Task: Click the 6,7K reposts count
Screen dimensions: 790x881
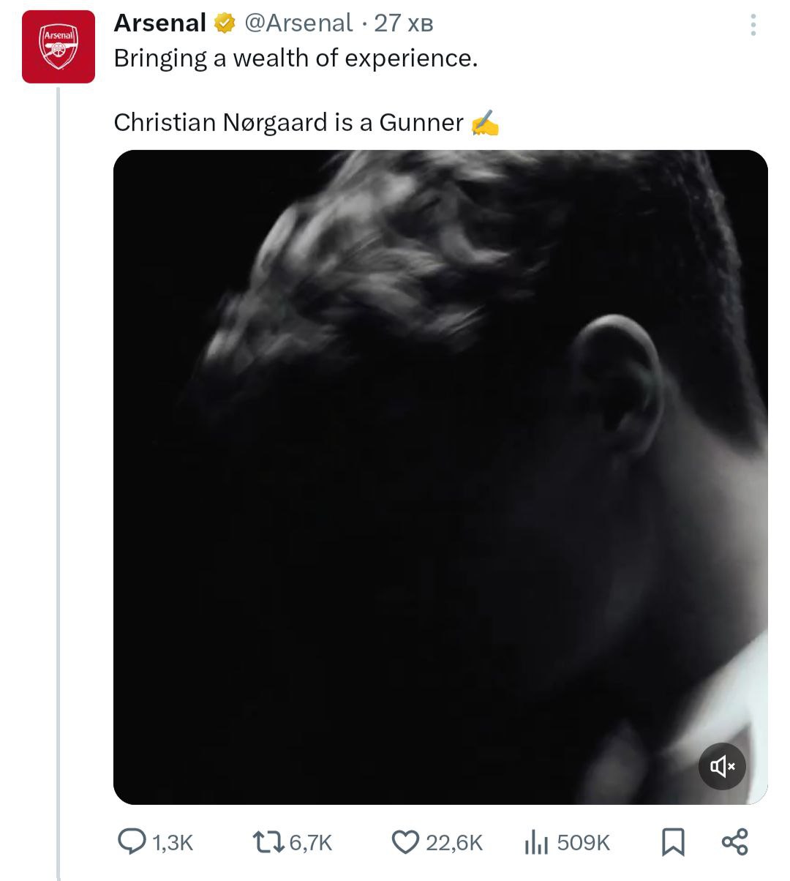Action: 311,843
